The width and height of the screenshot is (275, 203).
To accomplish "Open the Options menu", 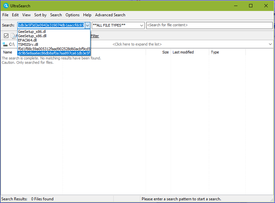I will point(72,15).
